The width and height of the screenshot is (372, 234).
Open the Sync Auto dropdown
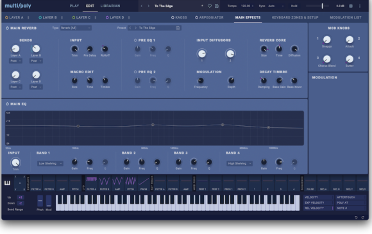276,6
